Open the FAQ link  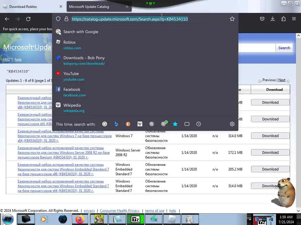6,59
